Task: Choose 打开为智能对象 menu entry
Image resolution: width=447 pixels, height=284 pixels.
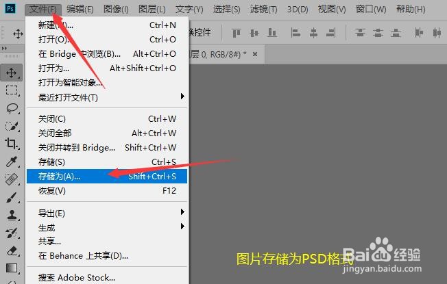Action: tap(107, 83)
